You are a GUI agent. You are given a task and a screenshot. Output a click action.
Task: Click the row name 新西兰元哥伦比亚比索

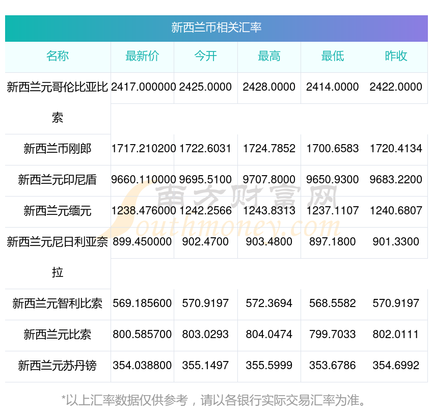point(58,102)
